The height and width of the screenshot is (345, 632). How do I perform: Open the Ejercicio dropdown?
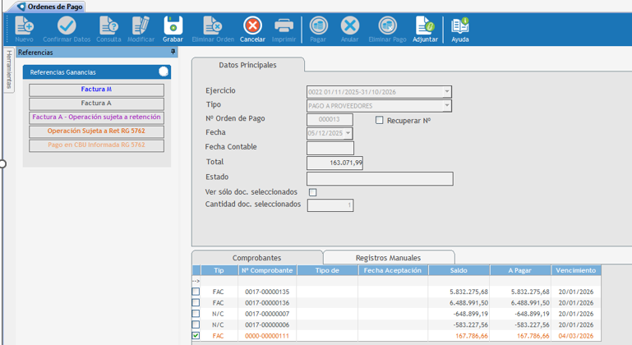tap(447, 92)
